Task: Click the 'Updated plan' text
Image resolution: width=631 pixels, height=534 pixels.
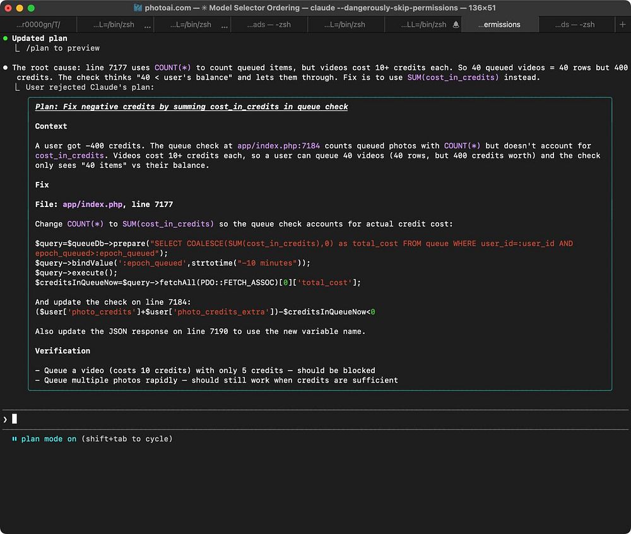Action: point(39,39)
